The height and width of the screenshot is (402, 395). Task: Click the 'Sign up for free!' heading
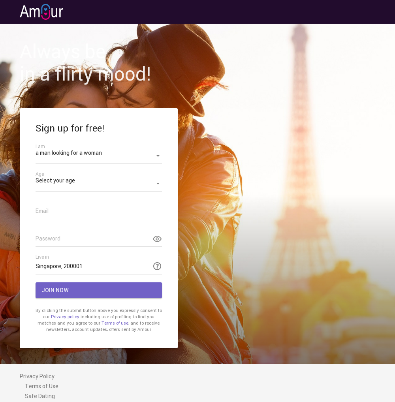click(x=70, y=128)
